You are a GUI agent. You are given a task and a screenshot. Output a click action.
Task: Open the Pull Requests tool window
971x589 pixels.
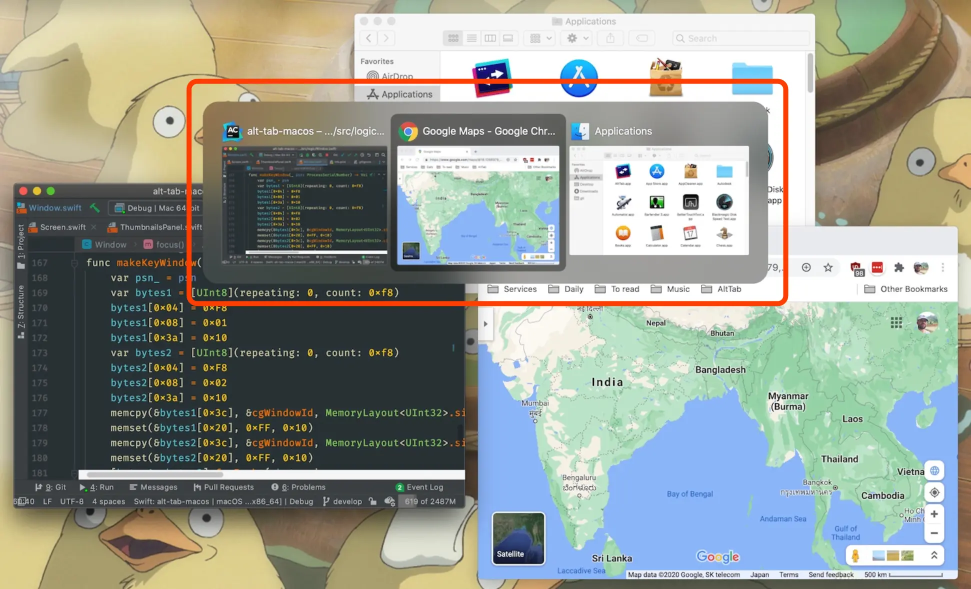coord(223,487)
